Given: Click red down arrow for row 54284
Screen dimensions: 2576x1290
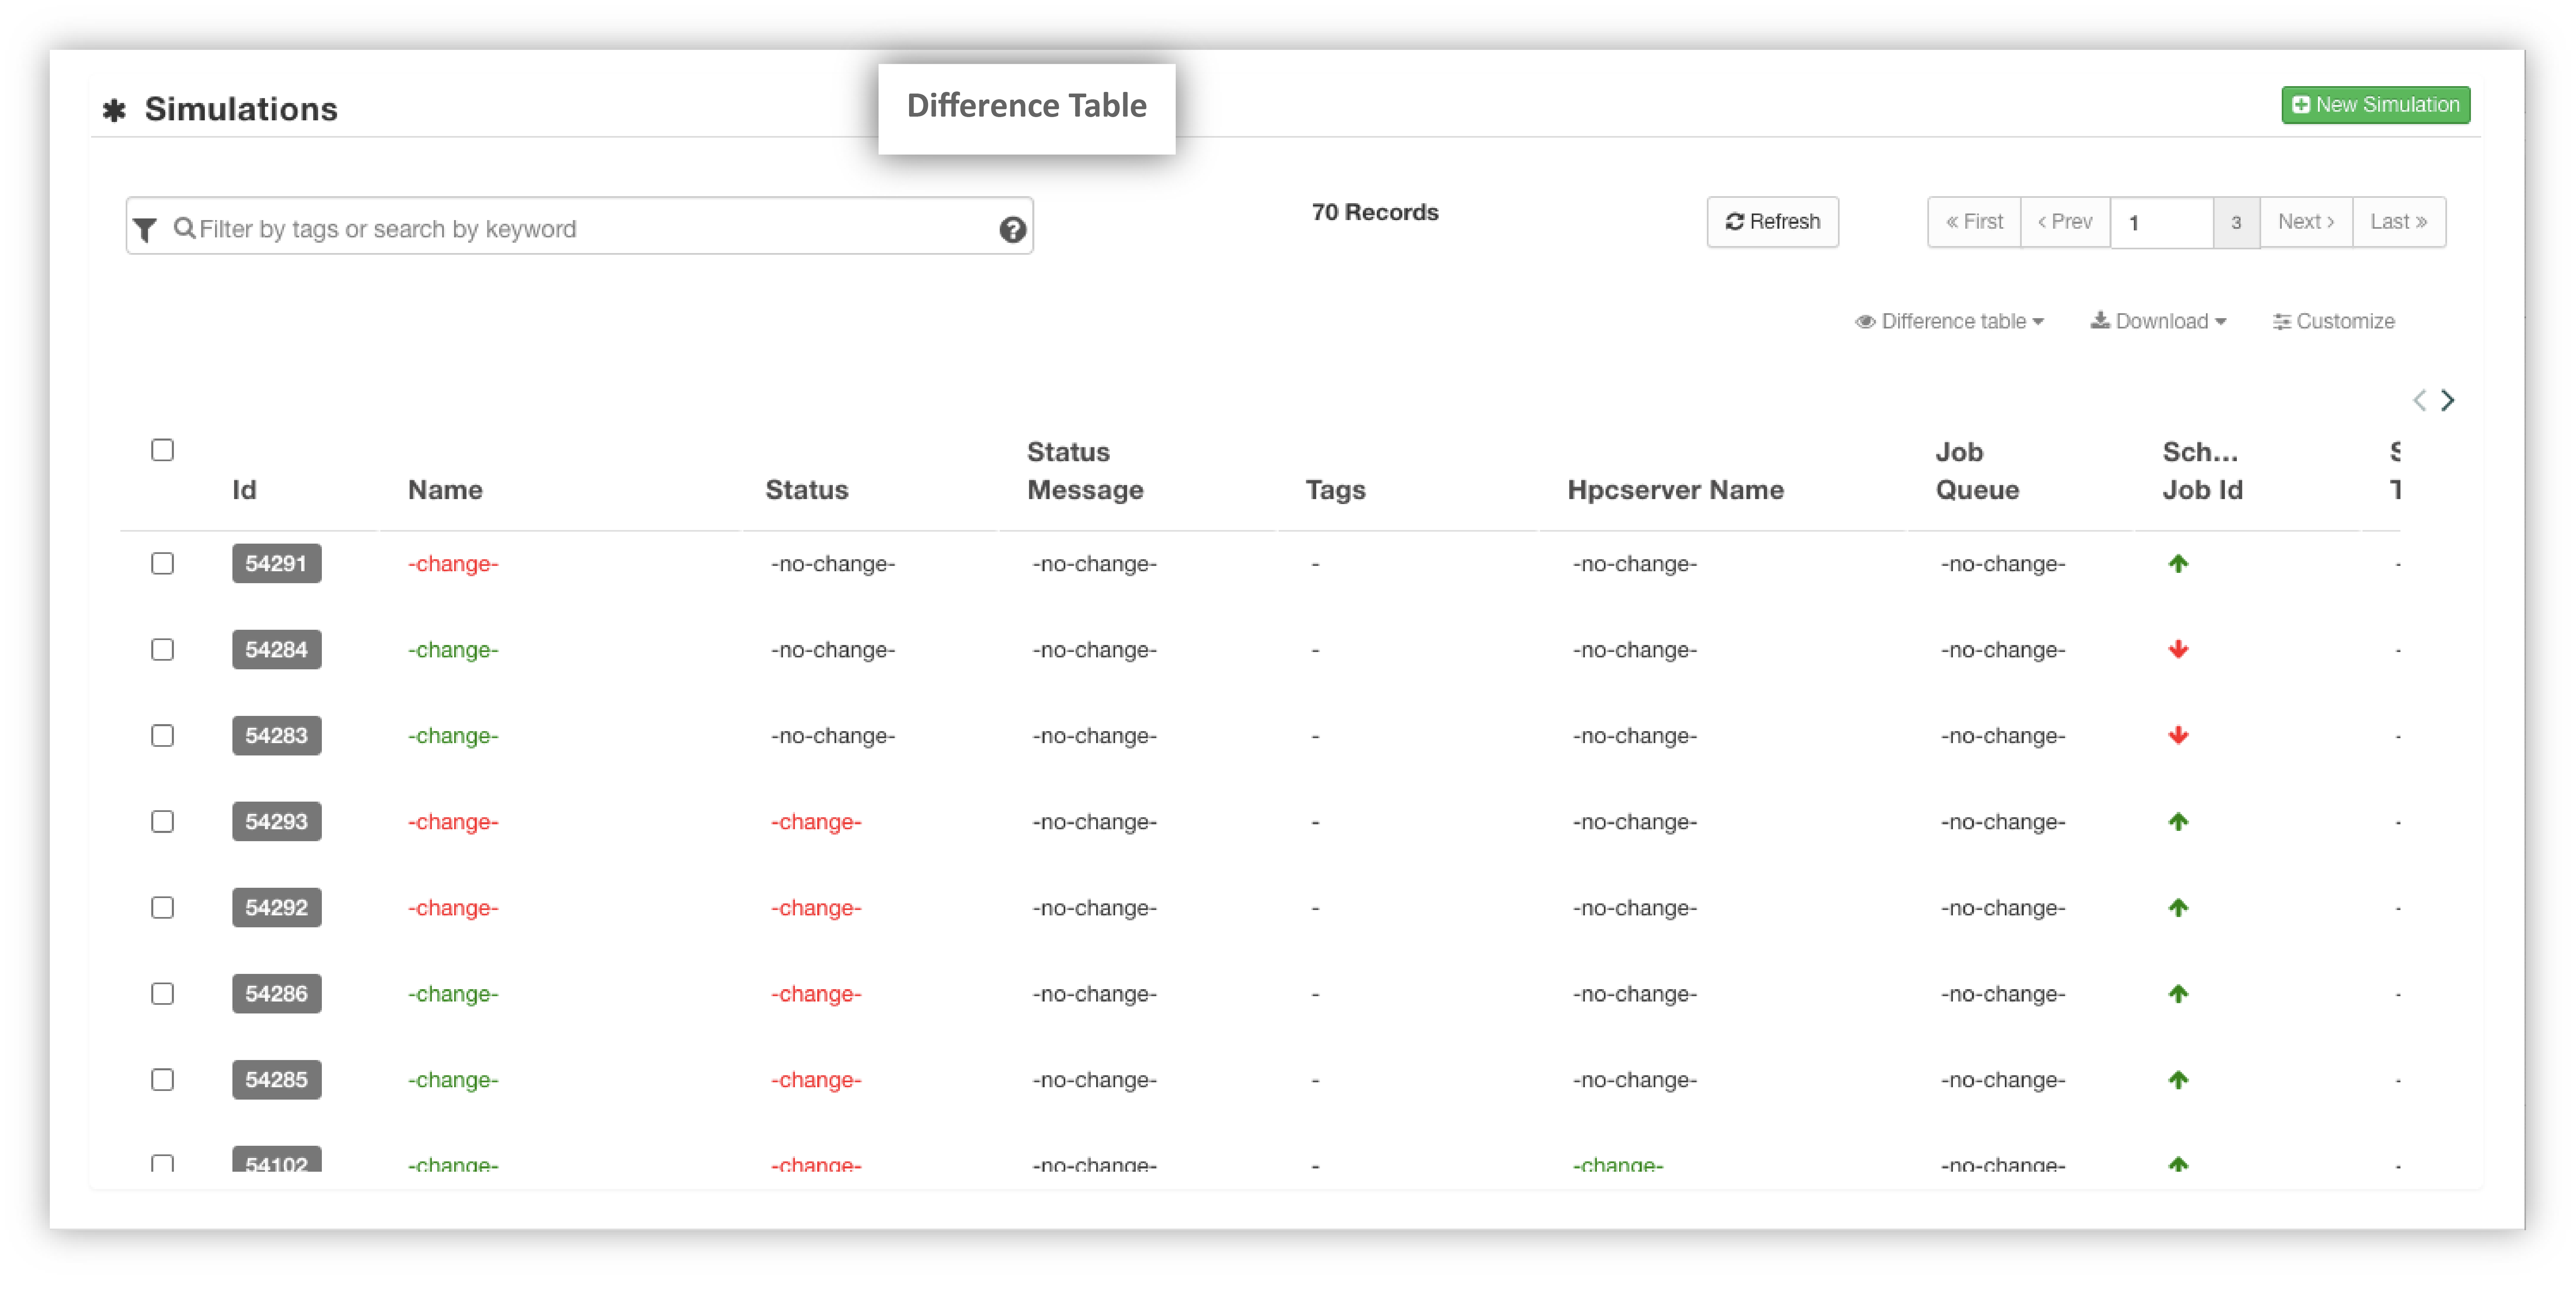Looking at the screenshot, I should tap(2178, 649).
